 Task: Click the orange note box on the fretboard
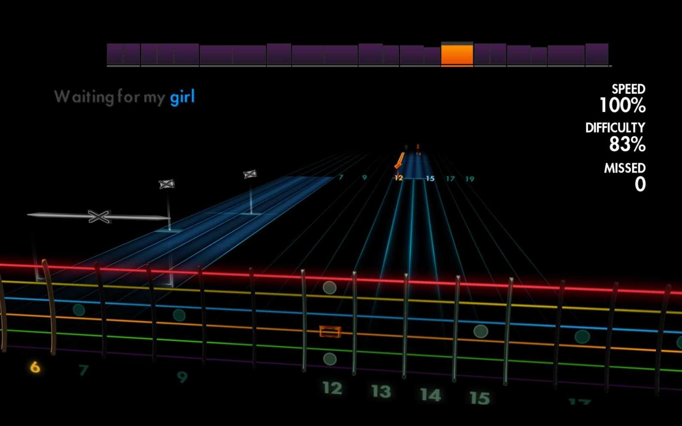coord(330,331)
